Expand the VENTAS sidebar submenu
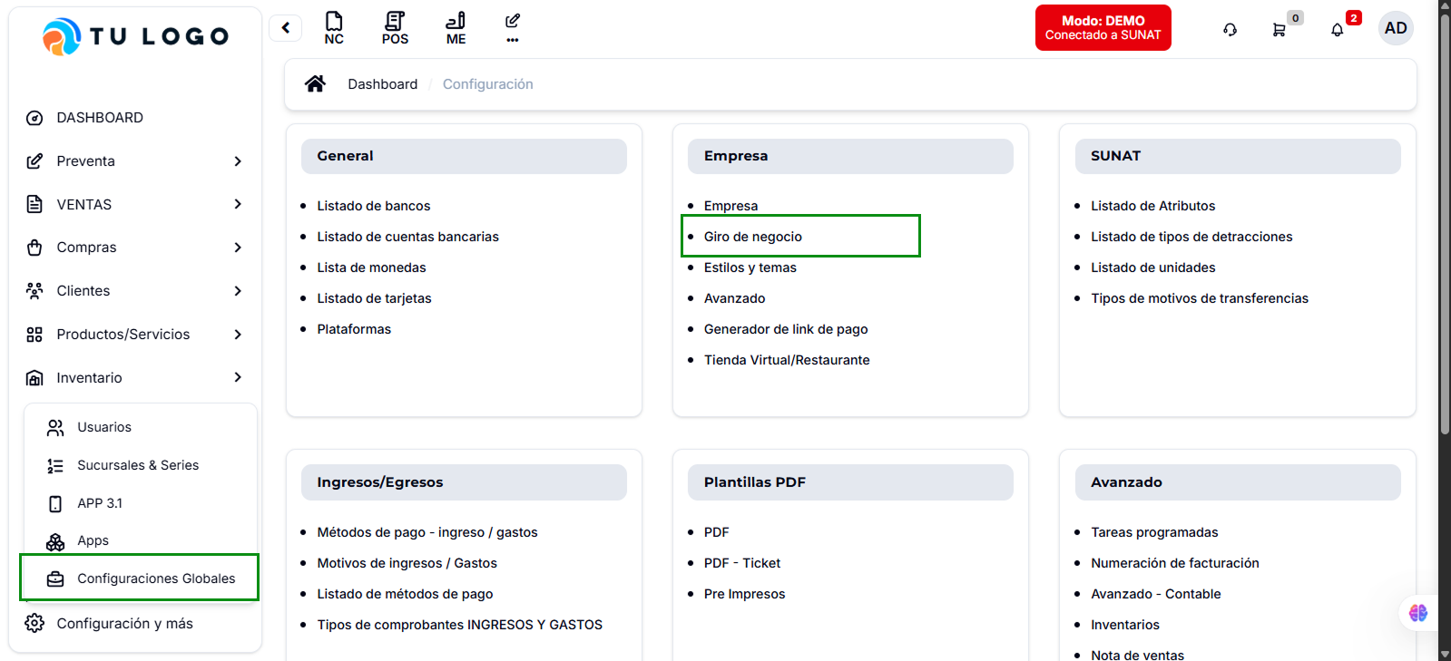 [x=238, y=205]
